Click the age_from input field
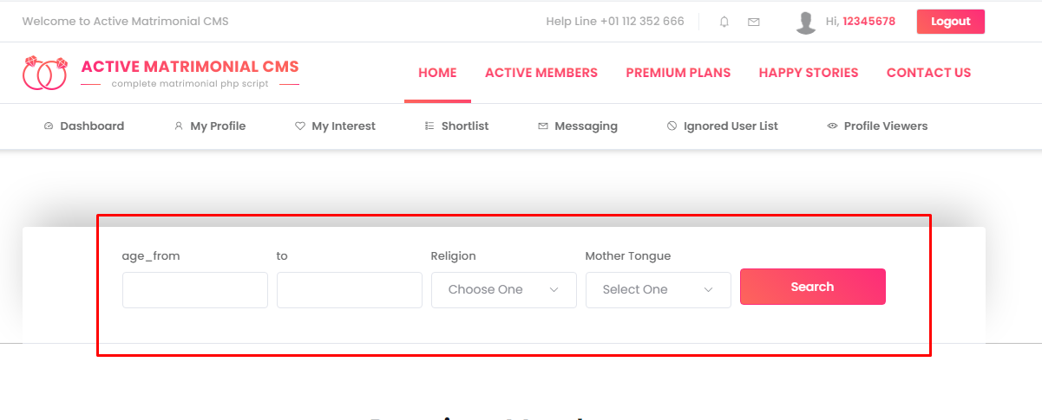The image size is (1042, 420). coord(195,290)
